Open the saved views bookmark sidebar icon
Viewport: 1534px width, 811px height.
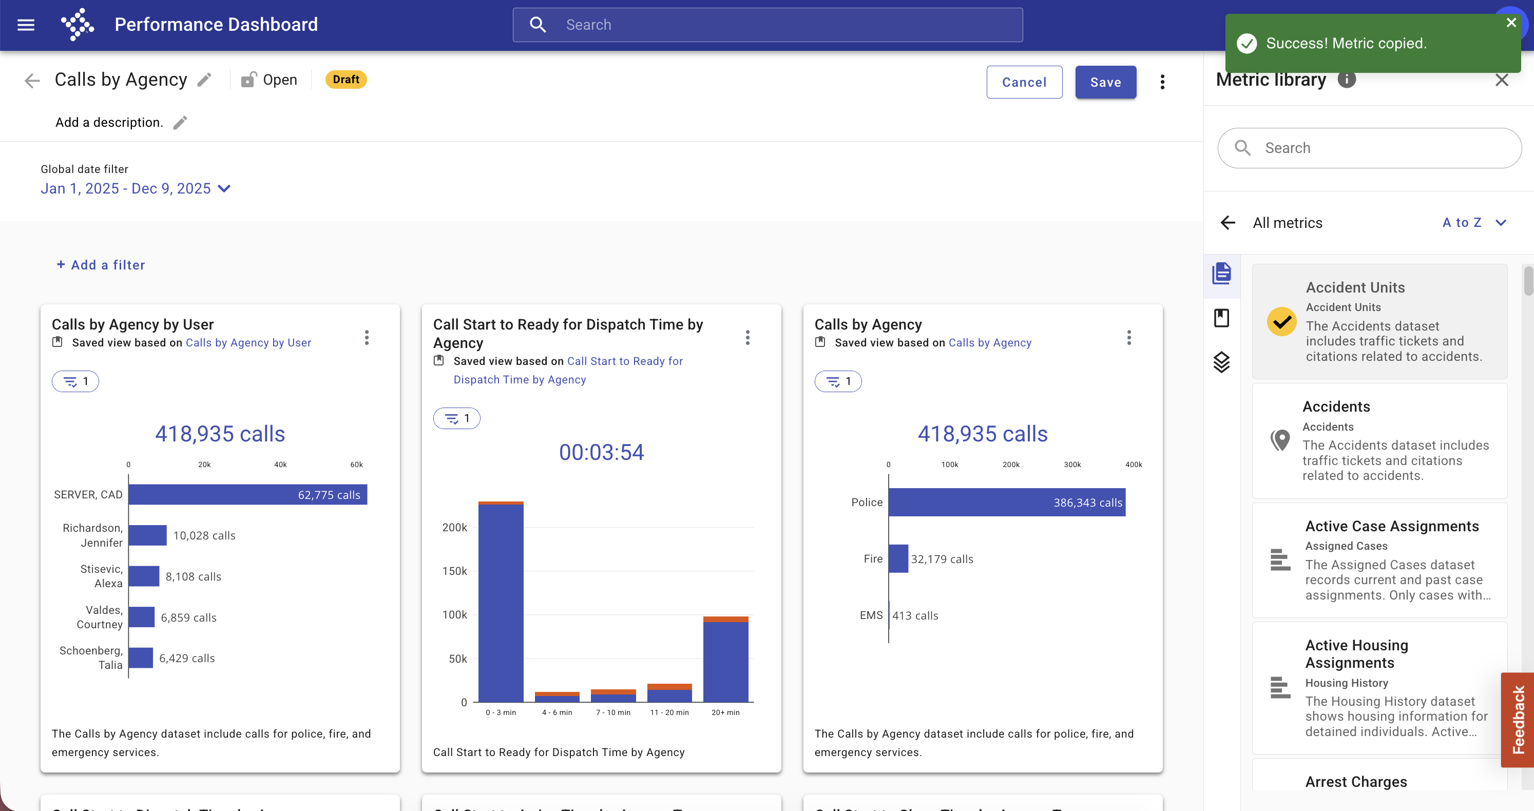coord(1221,318)
